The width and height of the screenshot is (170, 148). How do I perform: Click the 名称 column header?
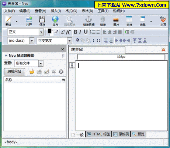[x=32, y=80]
